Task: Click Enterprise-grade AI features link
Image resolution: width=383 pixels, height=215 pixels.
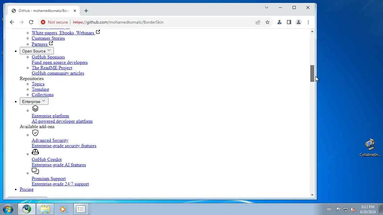Action: pos(59,165)
